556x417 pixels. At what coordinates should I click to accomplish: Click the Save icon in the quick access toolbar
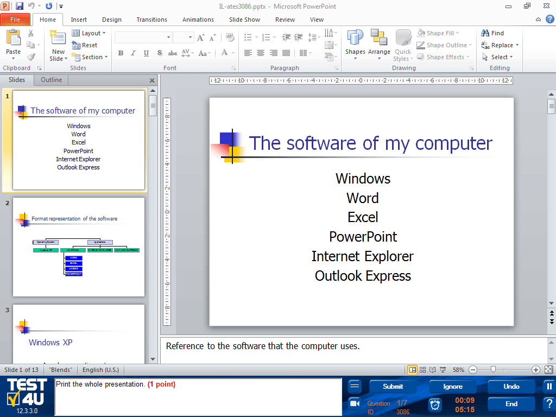(19, 6)
